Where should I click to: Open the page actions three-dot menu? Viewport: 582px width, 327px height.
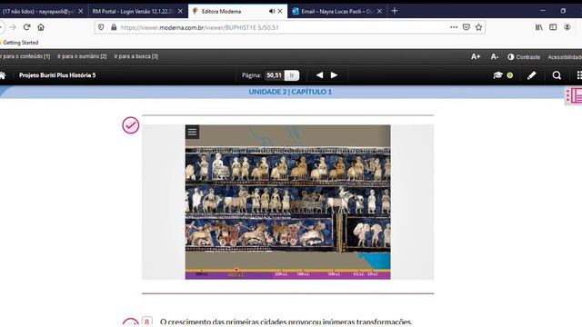coord(454,27)
